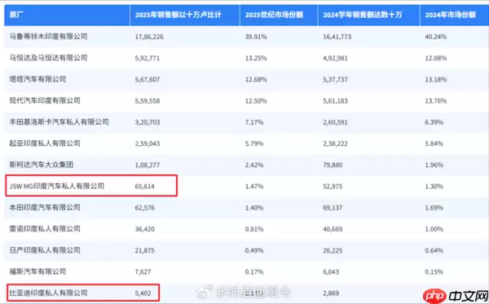Select the 5,402 value
Viewport: 489px width, 304px height.
[x=143, y=293]
